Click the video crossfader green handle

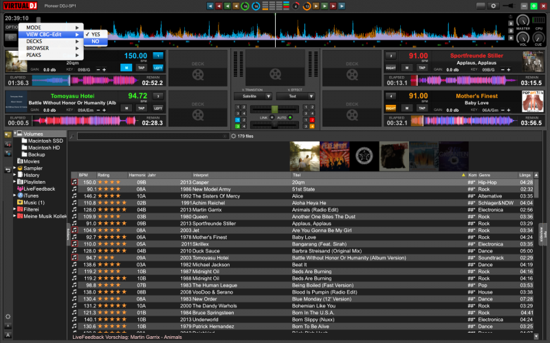point(274,109)
